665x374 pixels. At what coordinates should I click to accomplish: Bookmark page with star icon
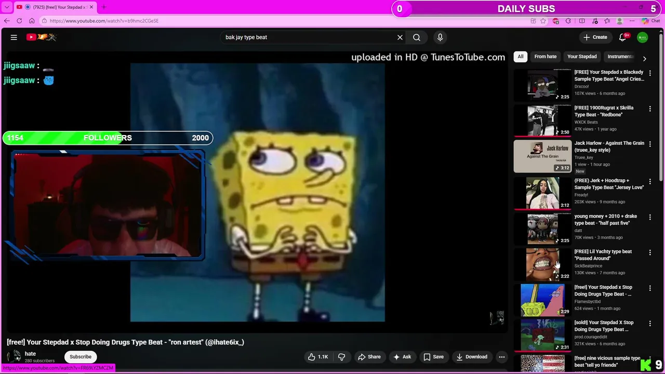[x=543, y=21]
